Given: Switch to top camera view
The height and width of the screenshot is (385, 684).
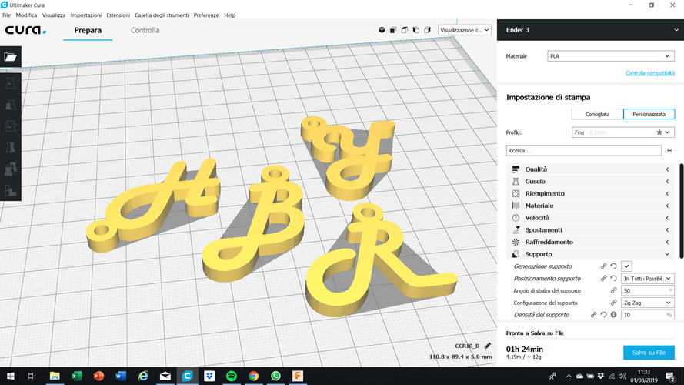Looking at the screenshot, I should pos(405,30).
